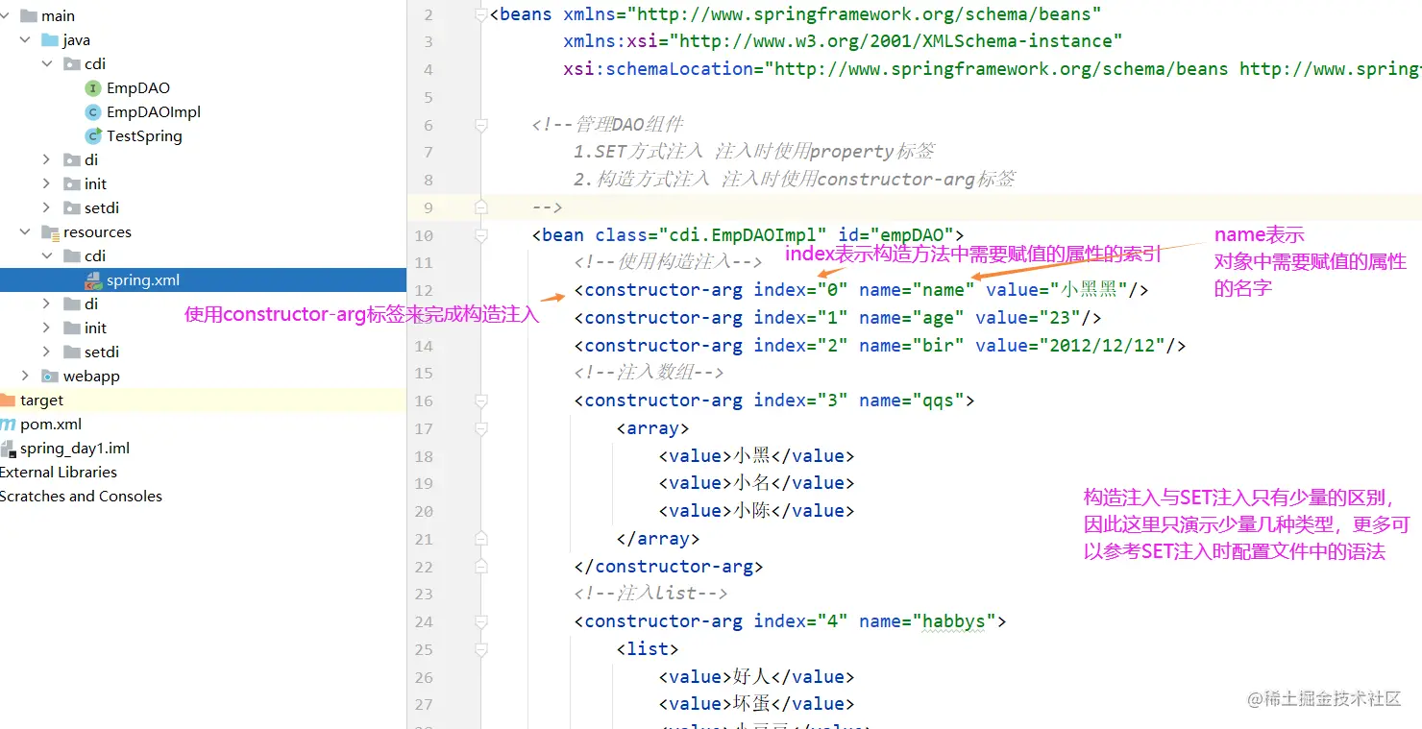This screenshot has width=1422, height=729.
Task: Click the spring.xml file icon
Action: click(93, 280)
